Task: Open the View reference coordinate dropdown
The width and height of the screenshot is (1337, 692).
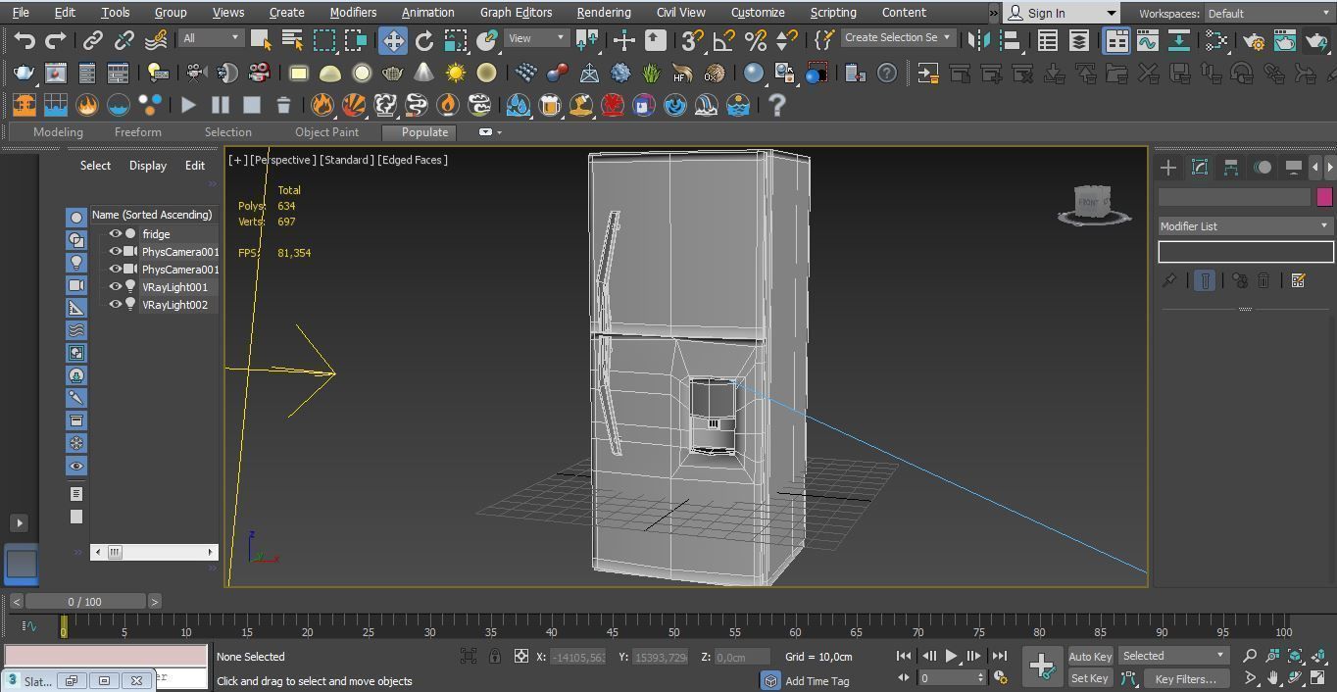Action: click(x=536, y=38)
